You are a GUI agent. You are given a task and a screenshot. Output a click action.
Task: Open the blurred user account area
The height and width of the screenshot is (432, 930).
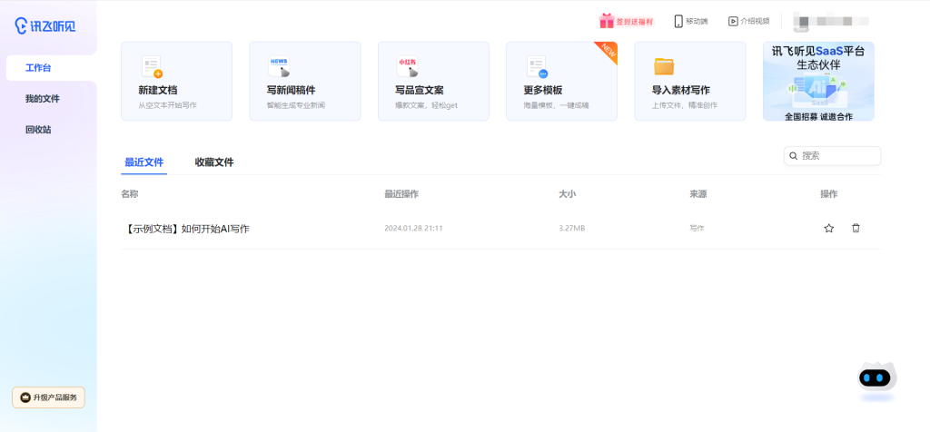click(831, 22)
